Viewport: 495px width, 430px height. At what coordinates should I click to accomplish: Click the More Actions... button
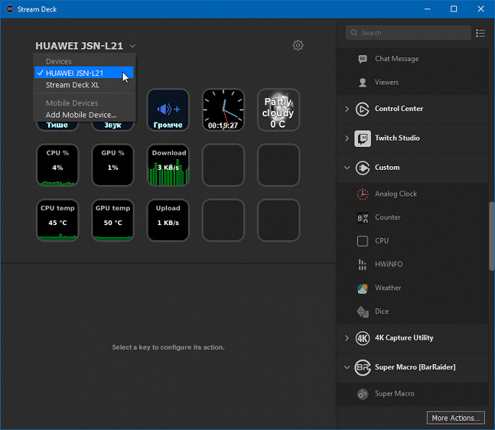coord(456,419)
